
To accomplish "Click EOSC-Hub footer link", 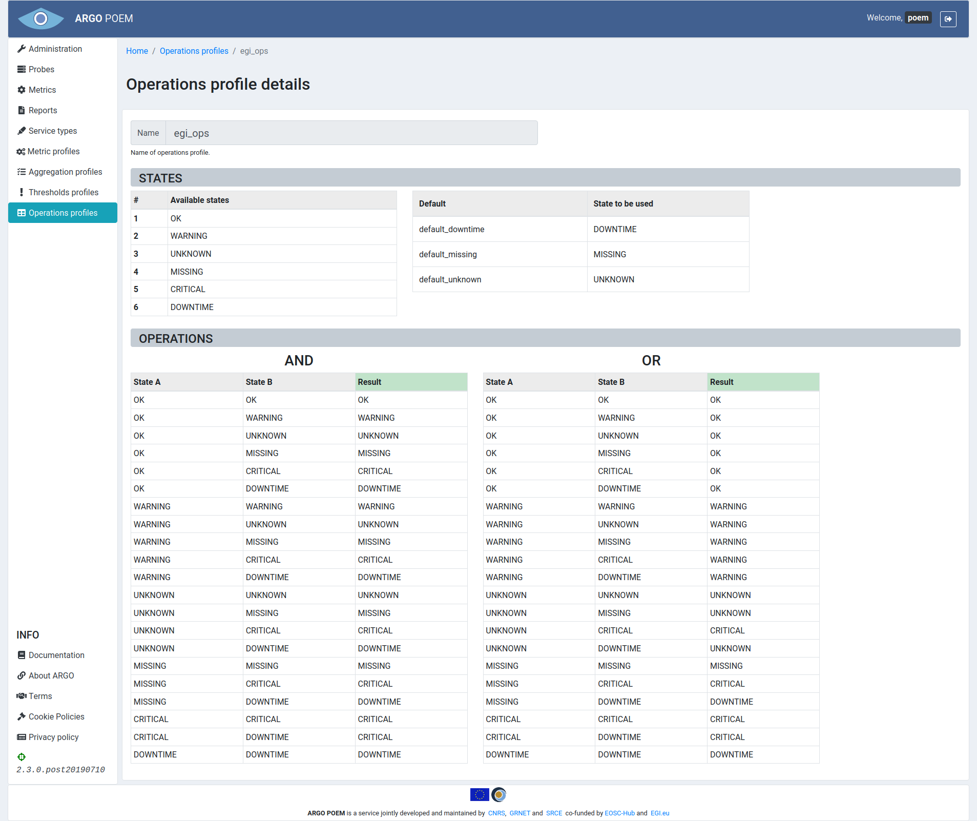I will [619, 813].
